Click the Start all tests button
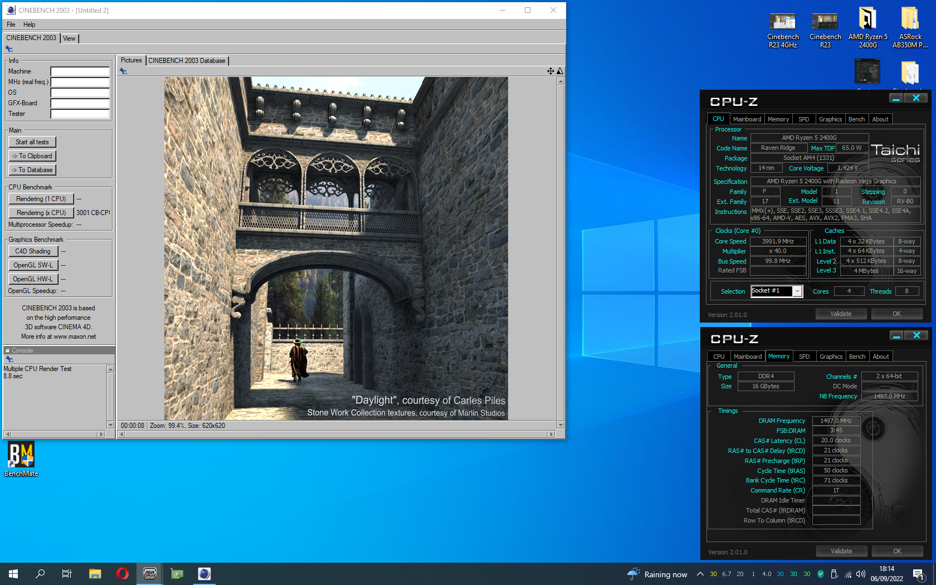936x585 pixels. 32,142
